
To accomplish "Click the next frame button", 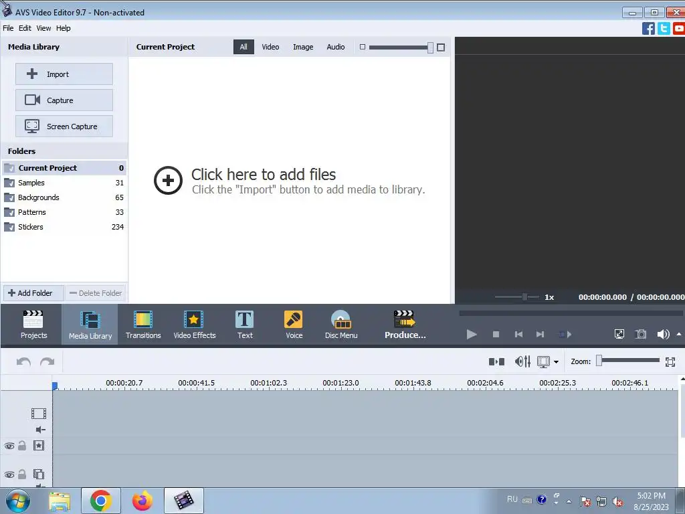I will pyautogui.click(x=541, y=335).
